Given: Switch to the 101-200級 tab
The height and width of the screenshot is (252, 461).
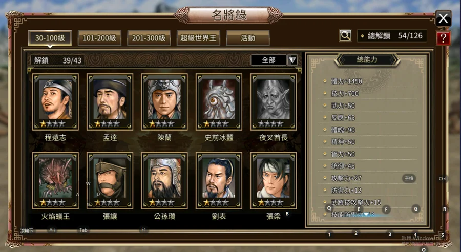Looking at the screenshot, I should point(99,38).
